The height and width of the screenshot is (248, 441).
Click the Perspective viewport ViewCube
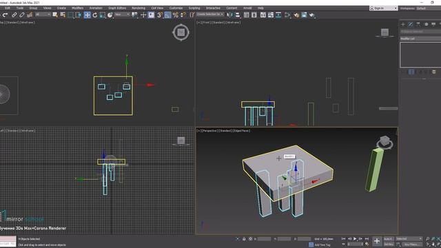384,143
